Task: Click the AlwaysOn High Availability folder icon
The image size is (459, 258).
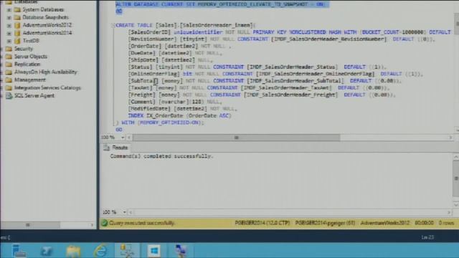Action: point(9,72)
